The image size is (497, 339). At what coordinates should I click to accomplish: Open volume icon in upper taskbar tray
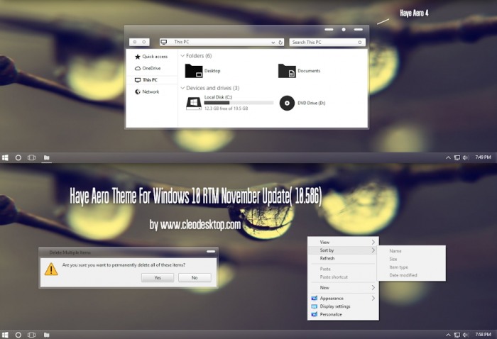point(465,157)
